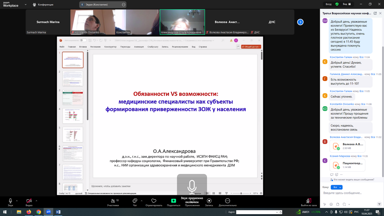The width and height of the screenshot is (384, 216).
Task: Expand chat options arrow next to Чат
Action: (141, 201)
